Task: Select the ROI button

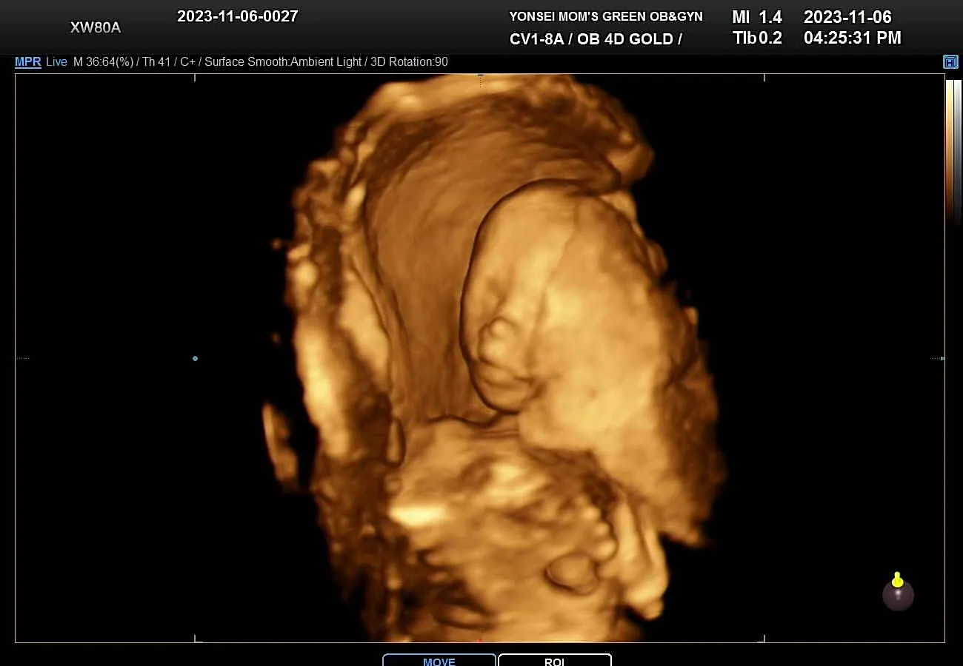Action: click(555, 660)
